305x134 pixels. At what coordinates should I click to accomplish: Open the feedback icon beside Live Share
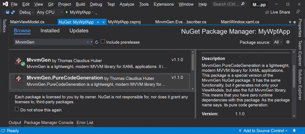tap(298, 12)
